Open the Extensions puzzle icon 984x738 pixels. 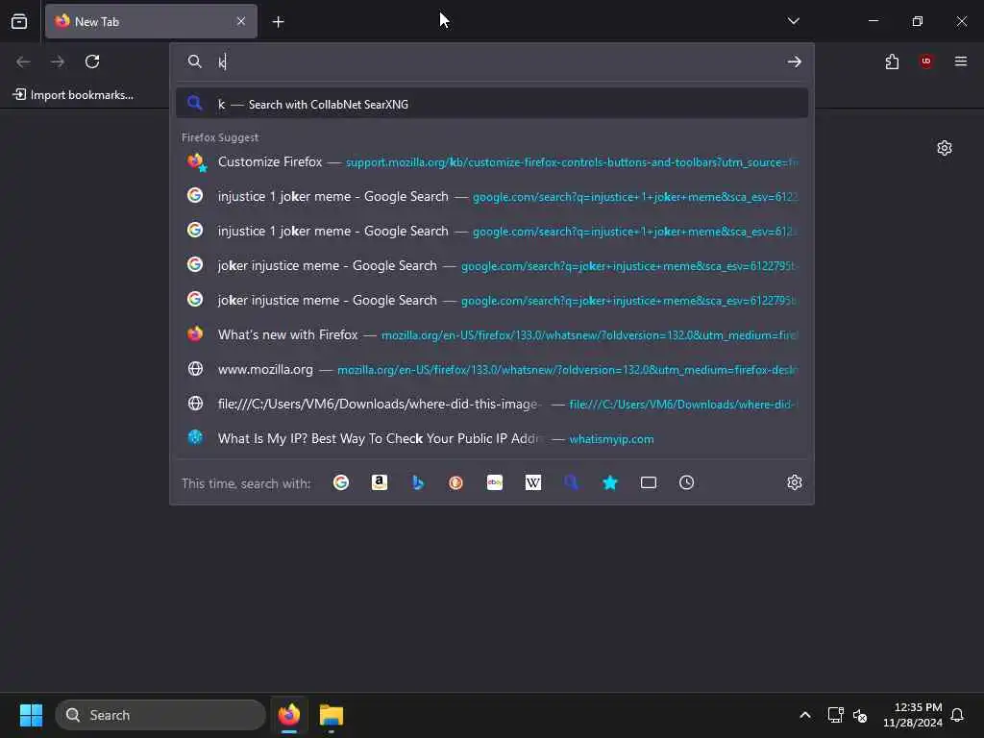[x=892, y=61]
